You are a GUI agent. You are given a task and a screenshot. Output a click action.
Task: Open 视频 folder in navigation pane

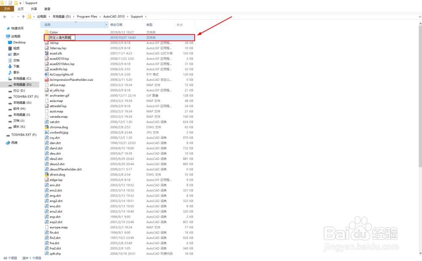pyautogui.click(x=16, y=48)
